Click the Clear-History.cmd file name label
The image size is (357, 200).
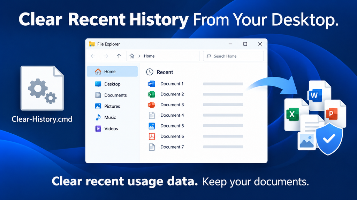[42, 119]
